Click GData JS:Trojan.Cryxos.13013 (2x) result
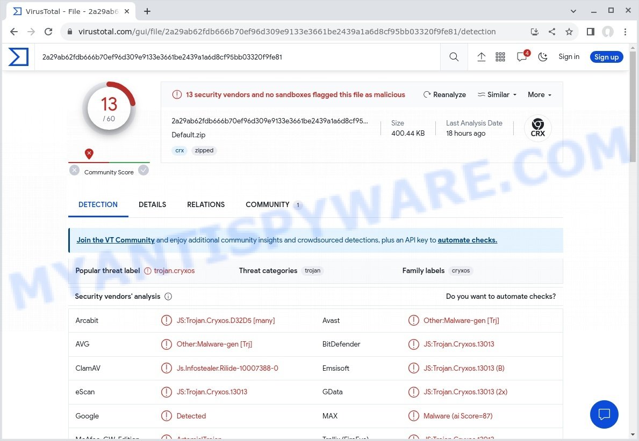 coord(465,392)
